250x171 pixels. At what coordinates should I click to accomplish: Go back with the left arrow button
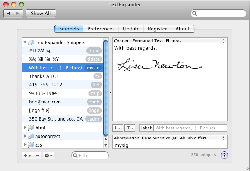click(9, 13)
